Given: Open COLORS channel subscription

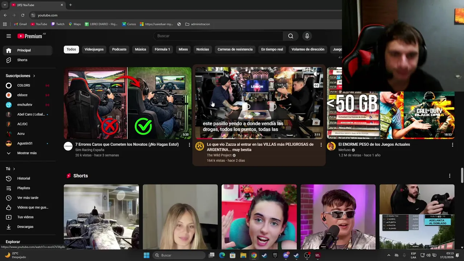Looking at the screenshot, I should [28, 85].
